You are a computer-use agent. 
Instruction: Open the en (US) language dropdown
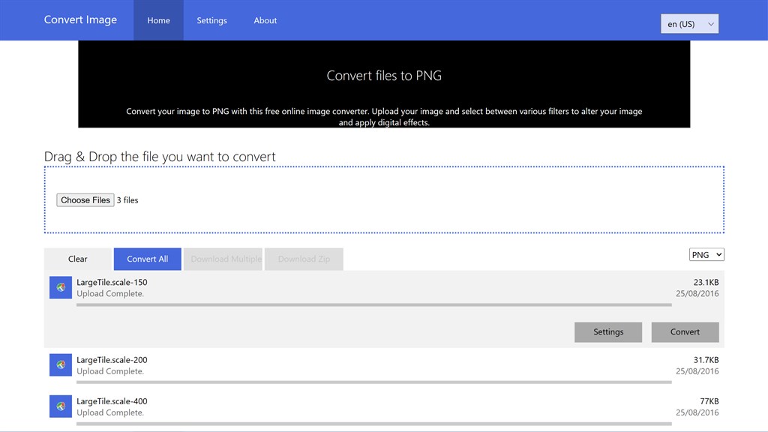(x=688, y=23)
